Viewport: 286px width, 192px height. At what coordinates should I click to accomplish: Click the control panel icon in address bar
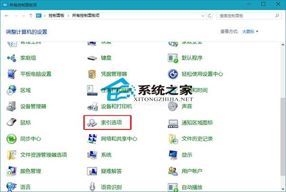click(39, 16)
